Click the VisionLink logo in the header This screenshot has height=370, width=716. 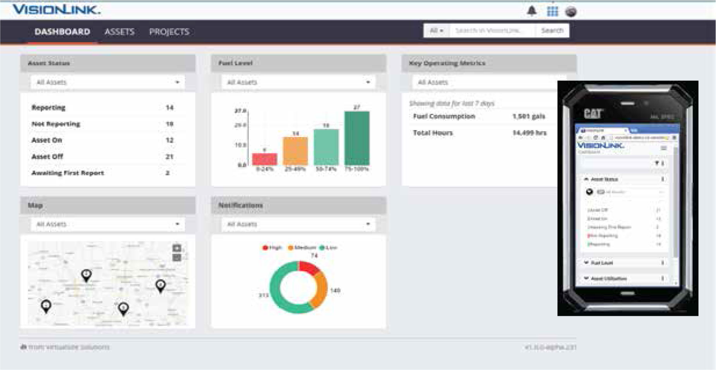click(x=56, y=9)
